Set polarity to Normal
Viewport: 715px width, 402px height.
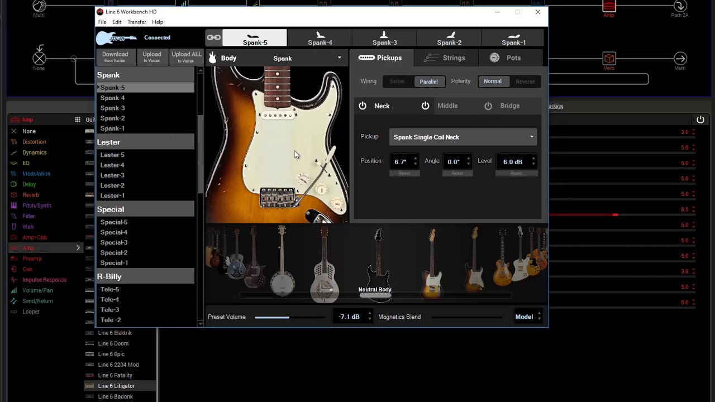pos(493,82)
